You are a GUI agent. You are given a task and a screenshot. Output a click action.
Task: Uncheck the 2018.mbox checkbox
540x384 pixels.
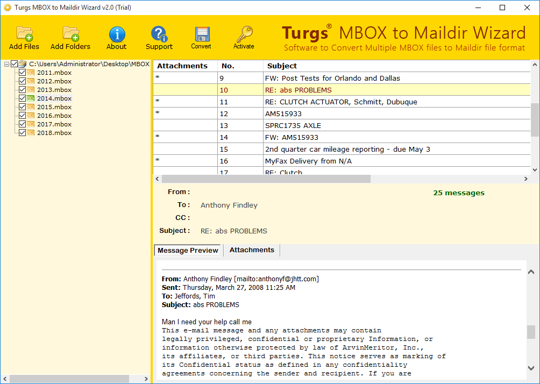click(x=23, y=133)
